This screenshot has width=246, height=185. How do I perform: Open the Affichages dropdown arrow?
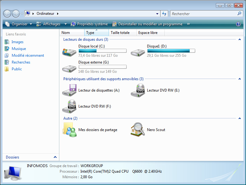(x=65, y=24)
